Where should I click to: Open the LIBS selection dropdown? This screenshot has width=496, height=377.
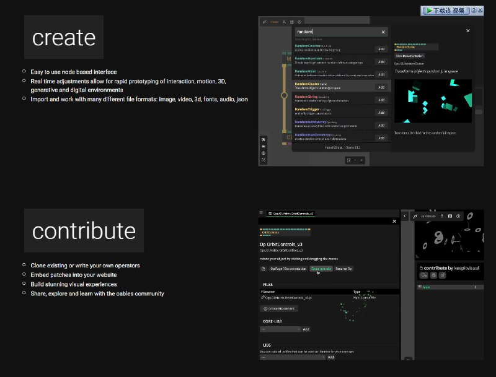[292, 357]
